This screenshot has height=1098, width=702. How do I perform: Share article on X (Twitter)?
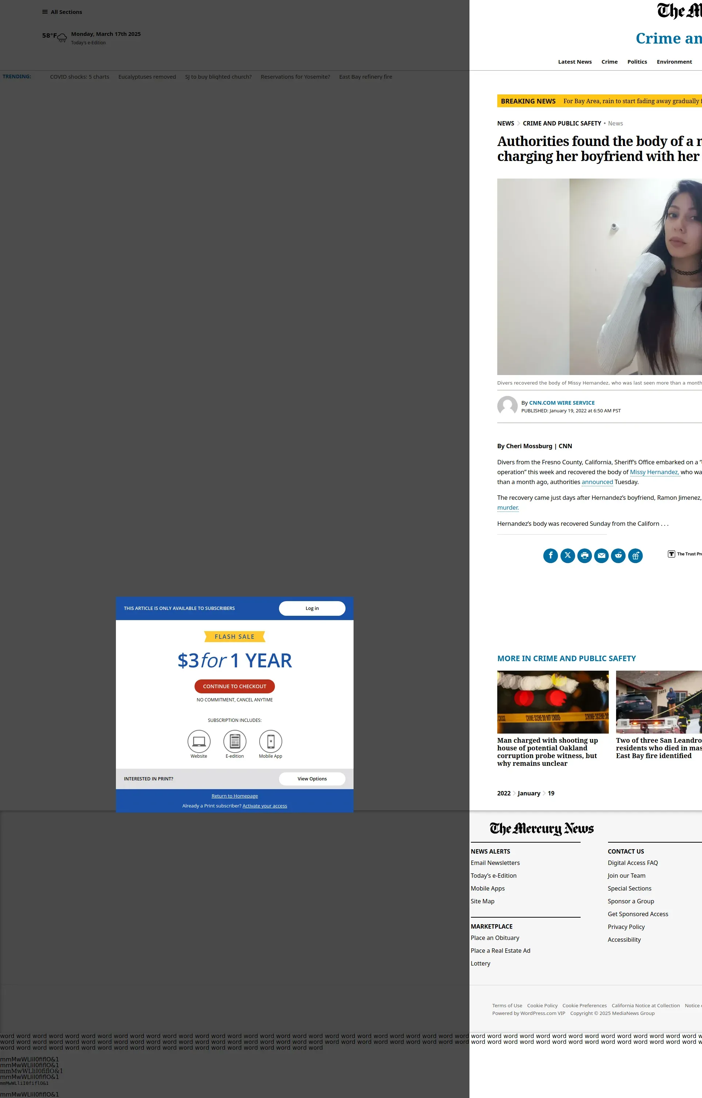tap(567, 555)
